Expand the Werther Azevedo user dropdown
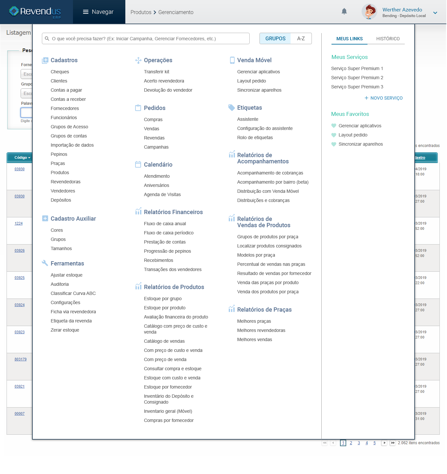The width and height of the screenshot is (447, 474). click(x=435, y=13)
